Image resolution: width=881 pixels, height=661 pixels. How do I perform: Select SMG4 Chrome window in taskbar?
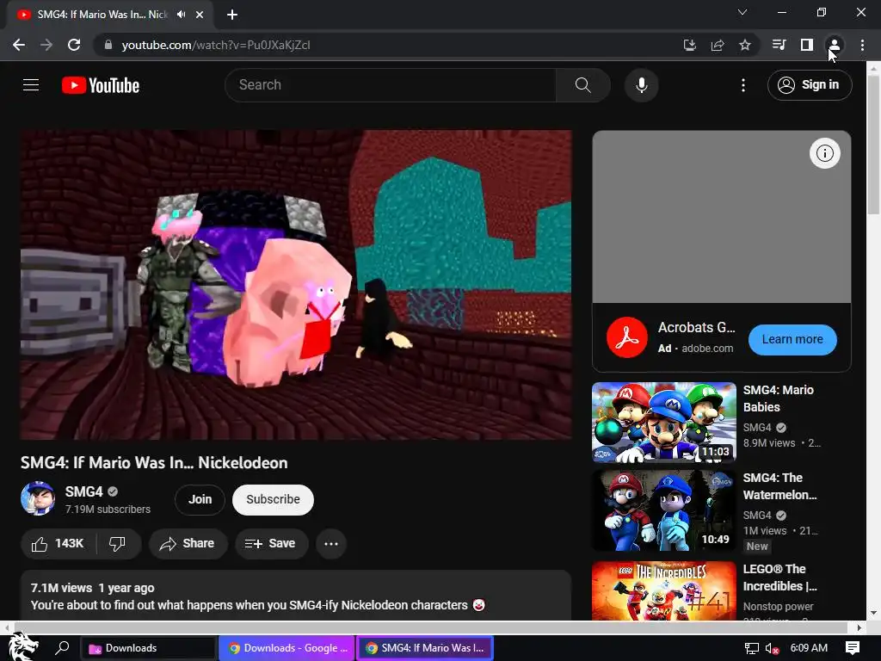425,648
